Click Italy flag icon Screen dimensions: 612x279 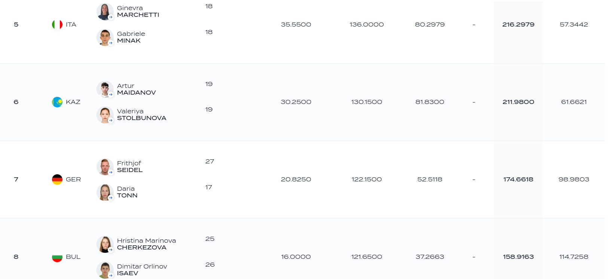tap(57, 25)
